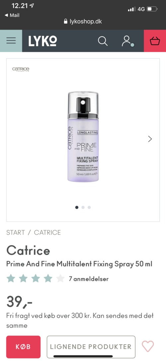Select the second carousel dot
Viewport: 166px width, 361px height.
tap(83, 207)
